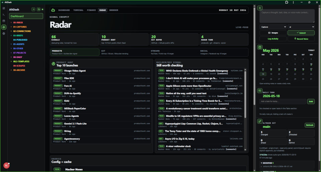Viewport: 321px width, 172px height.
Task: Click the red N avatar badge
Action: pyautogui.click(x=6, y=166)
